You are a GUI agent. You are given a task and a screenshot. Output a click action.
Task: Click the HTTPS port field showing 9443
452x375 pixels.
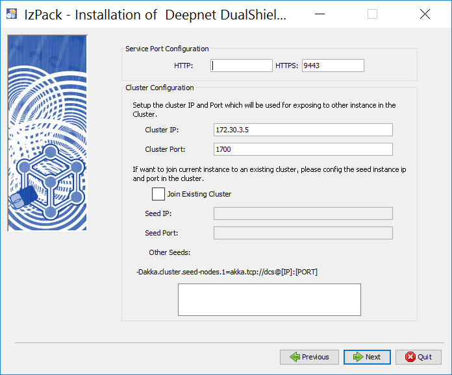tap(333, 66)
